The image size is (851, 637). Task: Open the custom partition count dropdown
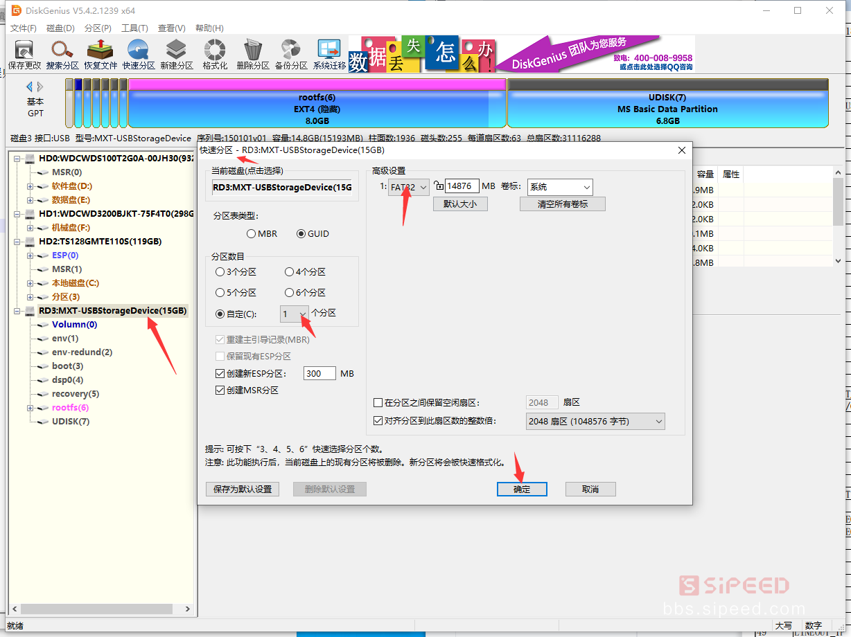coord(295,314)
